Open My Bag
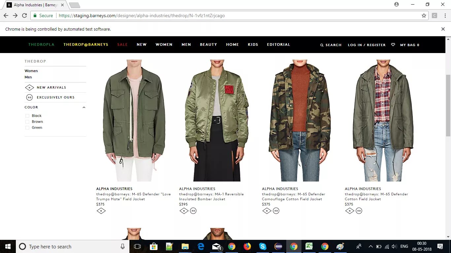This screenshot has width=451, height=253. tap(410, 45)
